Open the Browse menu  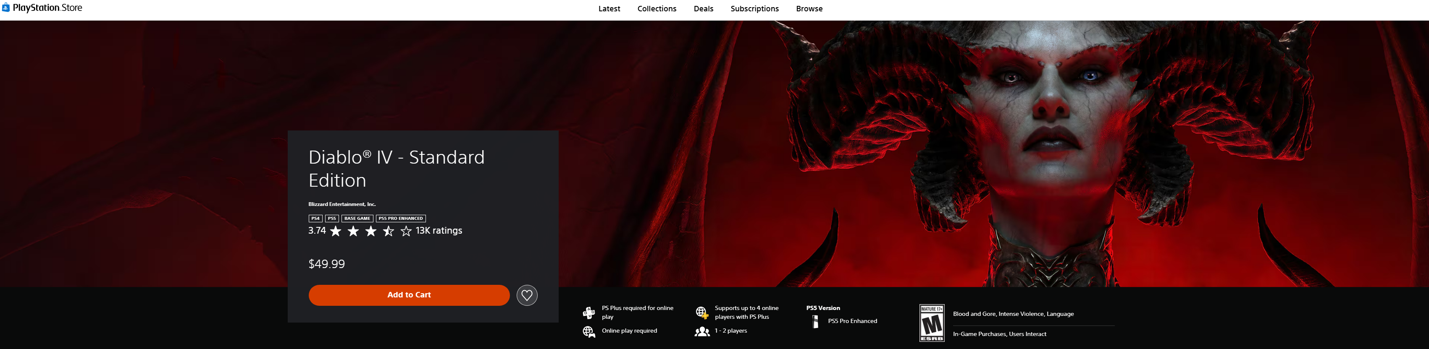pos(809,9)
